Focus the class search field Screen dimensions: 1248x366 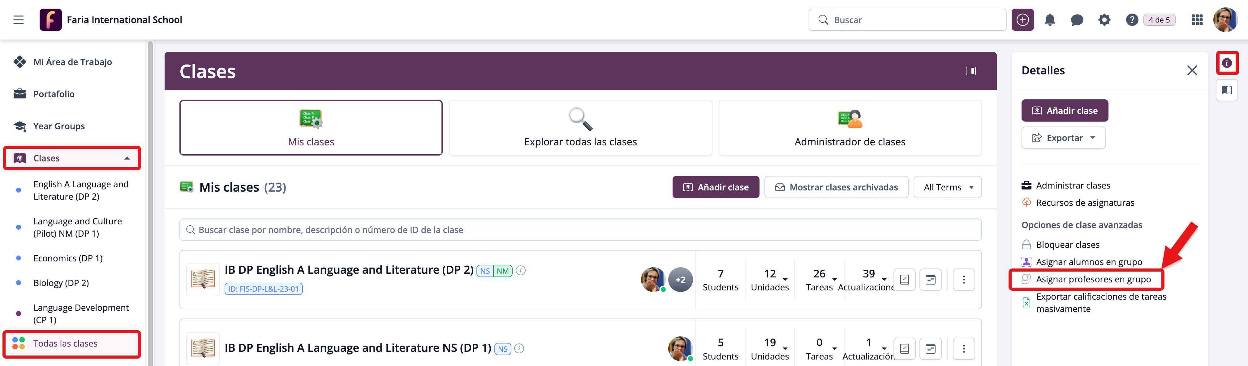(580, 230)
